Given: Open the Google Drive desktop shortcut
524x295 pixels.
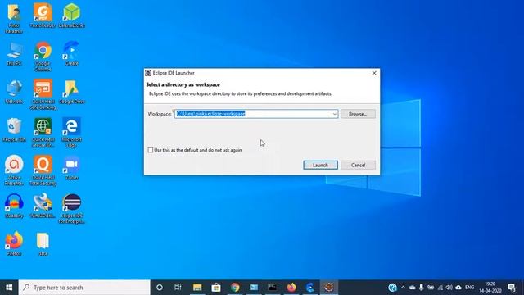Looking at the screenshot, I should [71, 92].
